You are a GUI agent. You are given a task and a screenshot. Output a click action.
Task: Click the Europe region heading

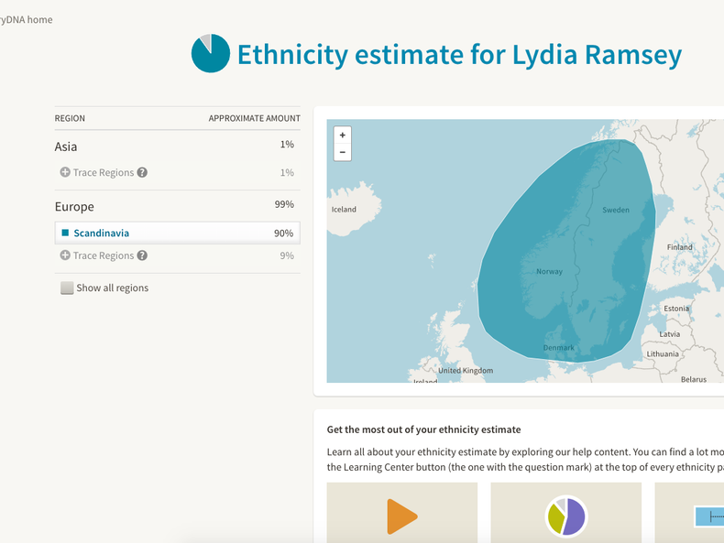point(74,207)
